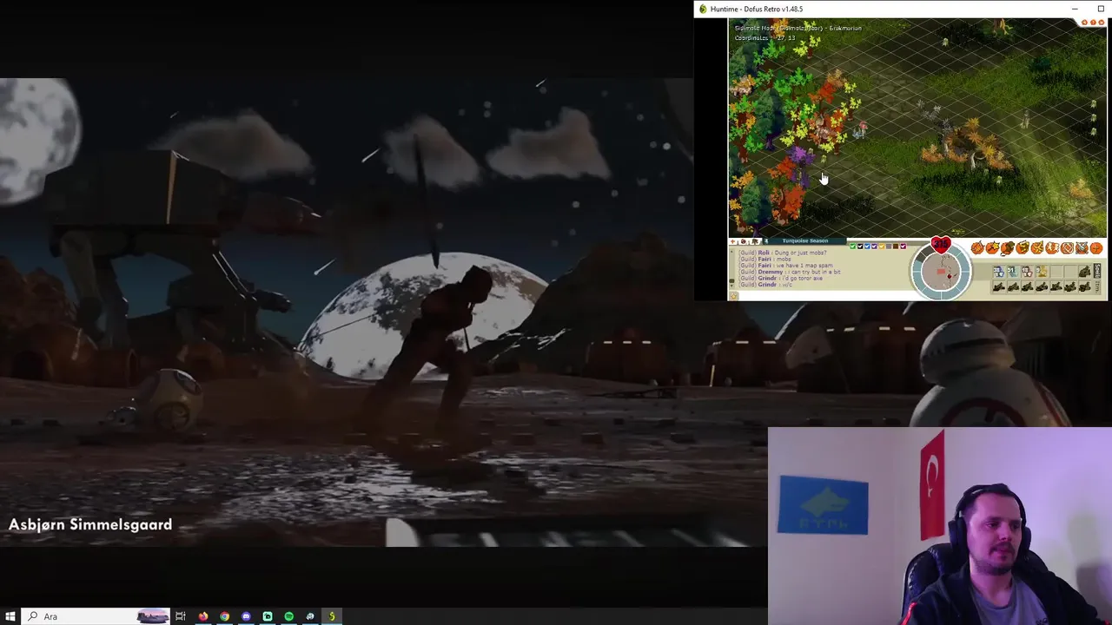Viewport: 1112px width, 625px height.
Task: Click the orange plus menu icon
Action: point(1096,248)
